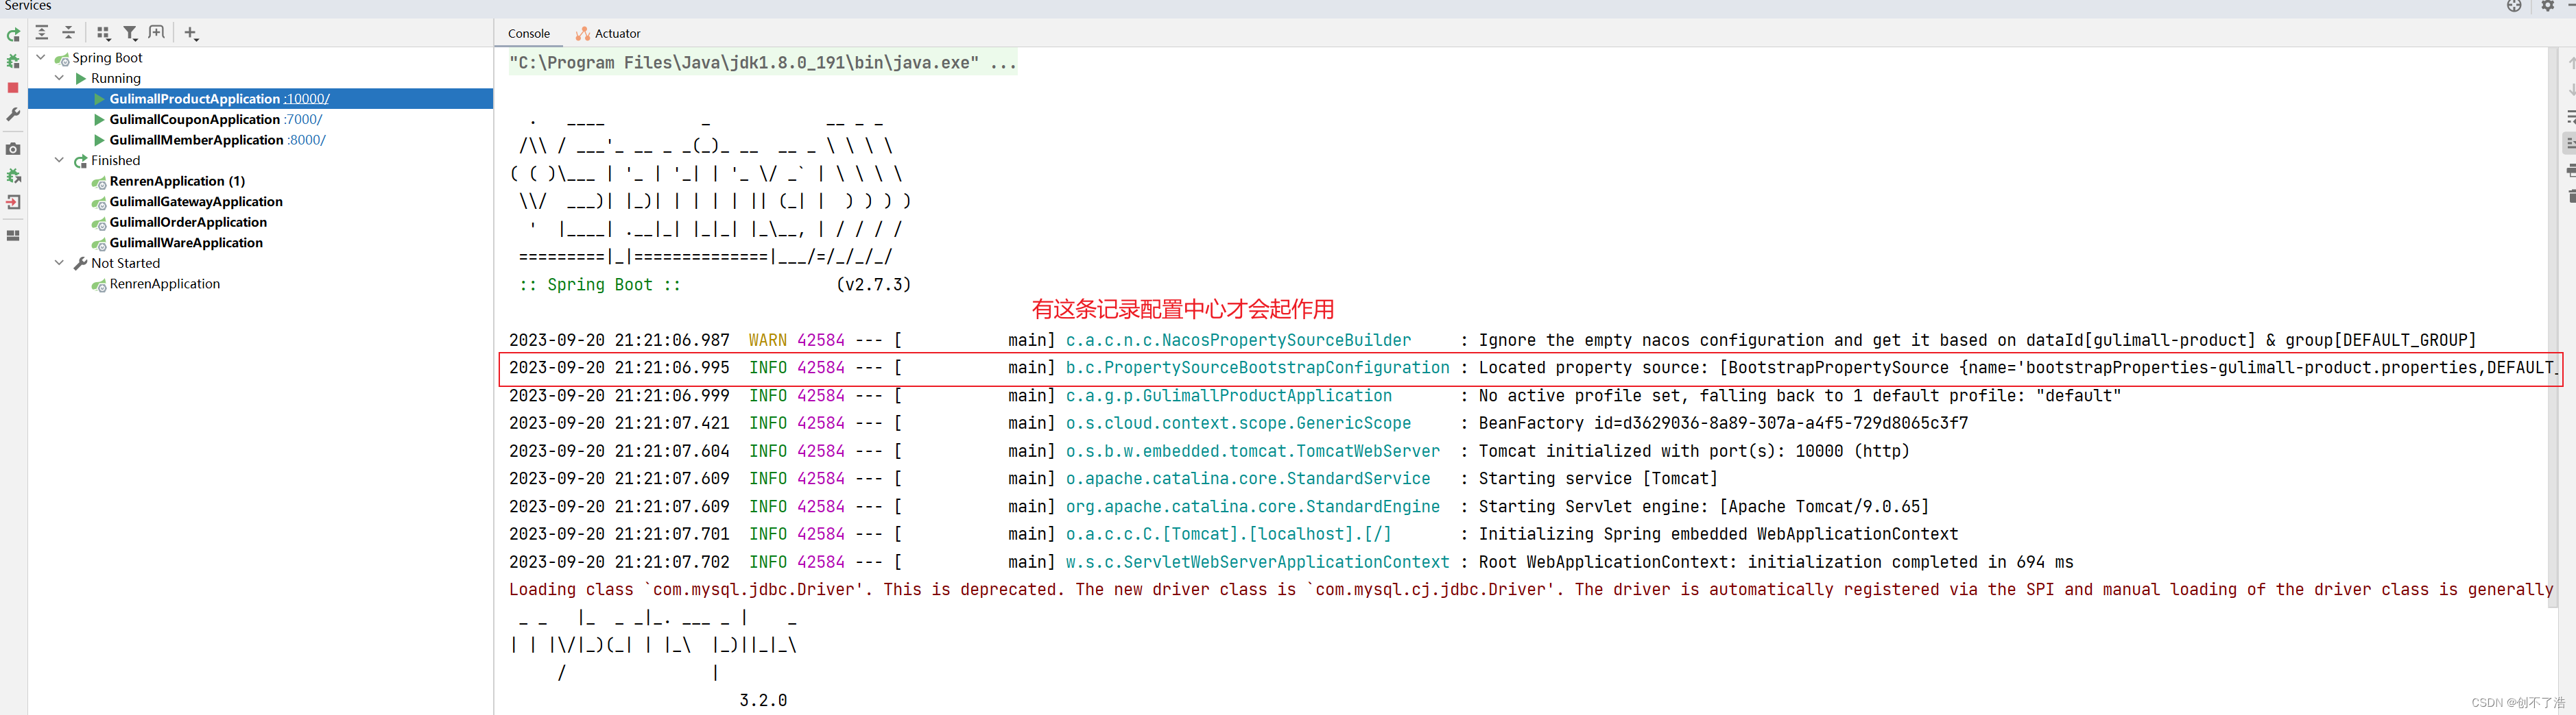Click the 'Loading class com.mysql.jdbc.Driver' warning
Image resolution: width=2576 pixels, height=715 pixels.
pos(1530,590)
